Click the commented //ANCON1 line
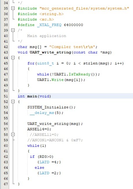133x189 pixels. coord(55,140)
